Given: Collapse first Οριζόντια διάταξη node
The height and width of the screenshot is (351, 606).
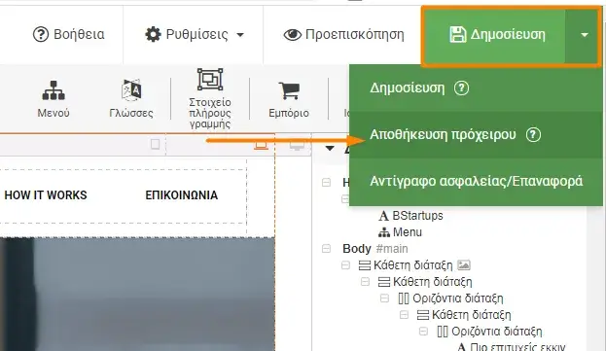Looking at the screenshot, I should [384, 298].
